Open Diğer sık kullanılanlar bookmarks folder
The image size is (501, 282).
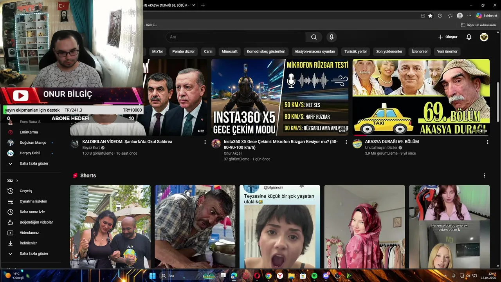click(478, 25)
